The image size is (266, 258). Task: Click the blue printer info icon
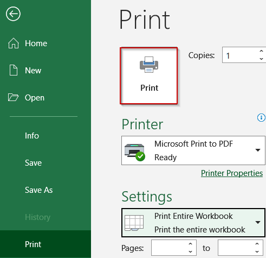pos(261,118)
